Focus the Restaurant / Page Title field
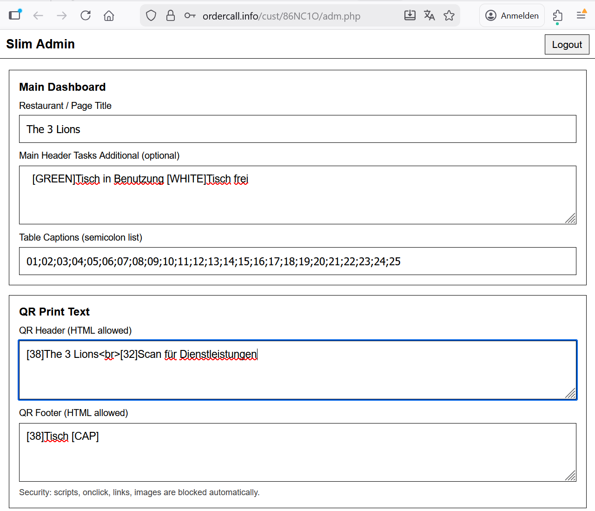Screen dimensions: 595x511 coord(297,129)
